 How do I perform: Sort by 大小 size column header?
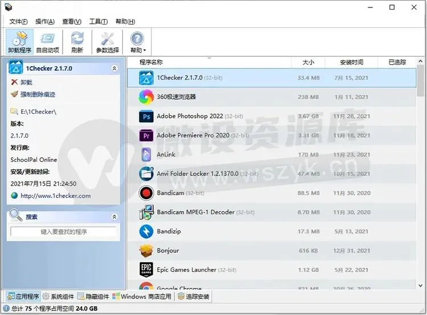(x=308, y=62)
